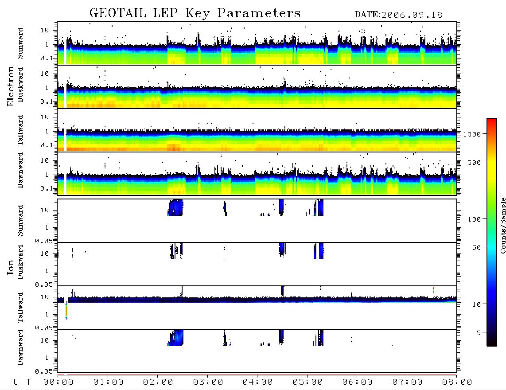This screenshot has height=390, width=506.
Task: Click the 100 colorbar tick value
Action: click(x=474, y=219)
